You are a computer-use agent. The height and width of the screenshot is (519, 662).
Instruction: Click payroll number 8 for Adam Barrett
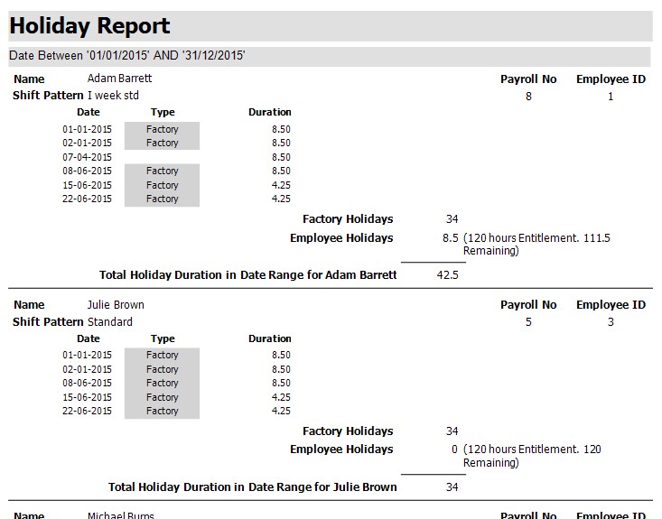click(x=528, y=97)
